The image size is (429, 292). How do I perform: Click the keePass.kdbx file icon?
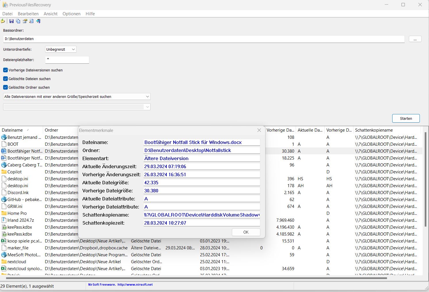(x=4, y=227)
